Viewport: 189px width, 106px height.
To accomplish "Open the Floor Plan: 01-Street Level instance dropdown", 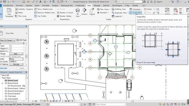I will (x=14, y=40).
